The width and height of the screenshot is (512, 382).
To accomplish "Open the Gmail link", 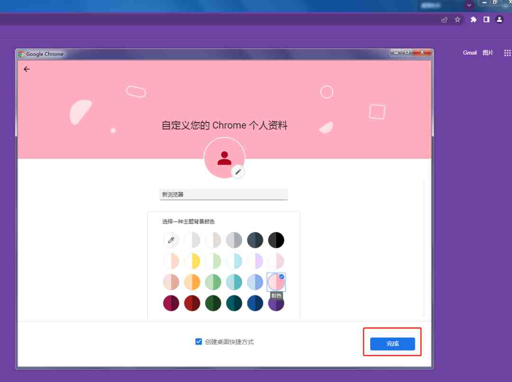I will (x=469, y=53).
